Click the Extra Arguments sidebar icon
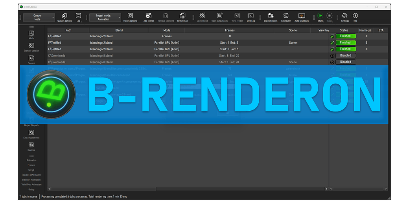The width and height of the screenshot is (407, 203). pos(31,132)
